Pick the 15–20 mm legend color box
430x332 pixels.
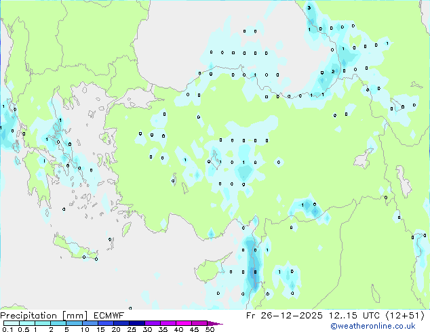[105, 323]
